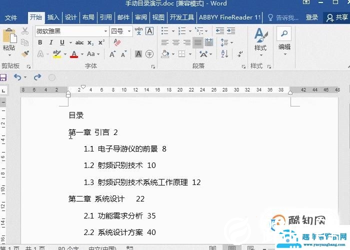Open the font dialog launcher
The image size is (350, 250).
click(x=153, y=66)
